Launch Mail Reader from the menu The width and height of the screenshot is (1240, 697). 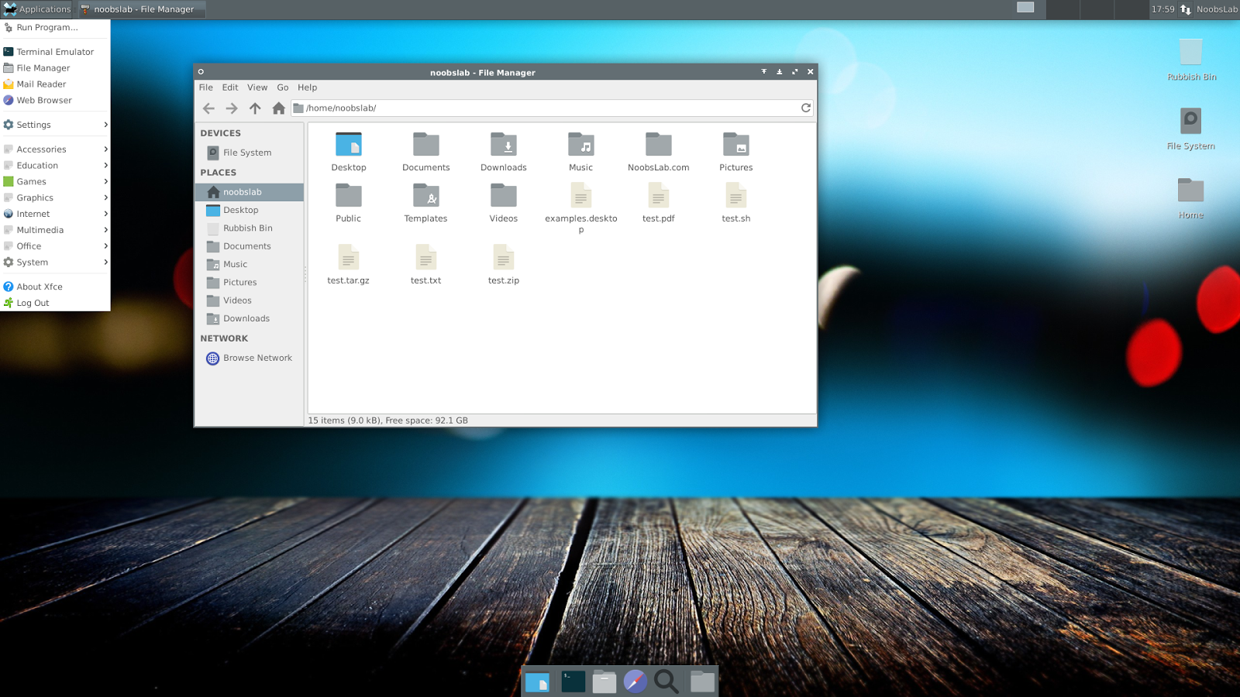55,84
